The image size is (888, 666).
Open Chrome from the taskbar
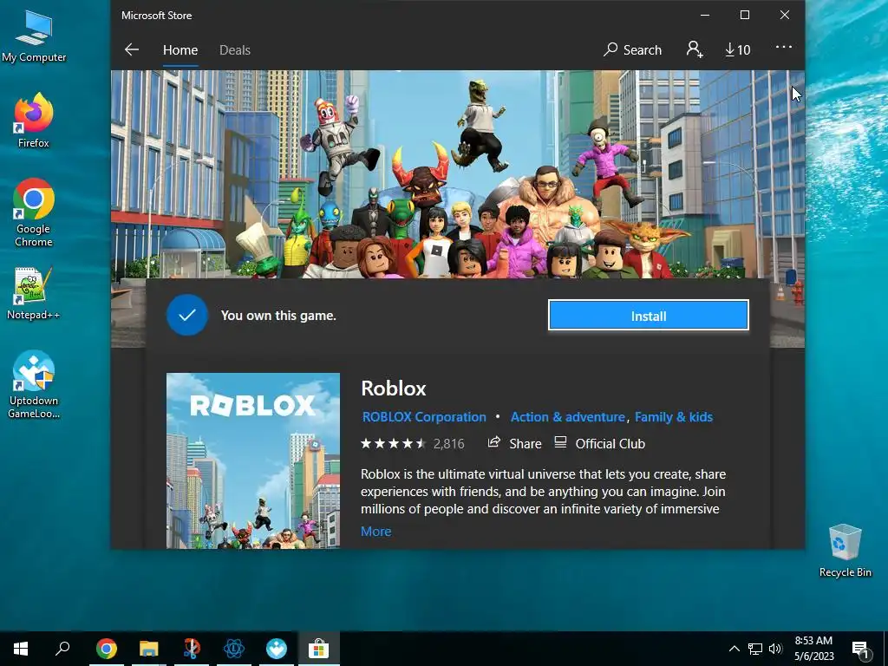click(x=106, y=649)
